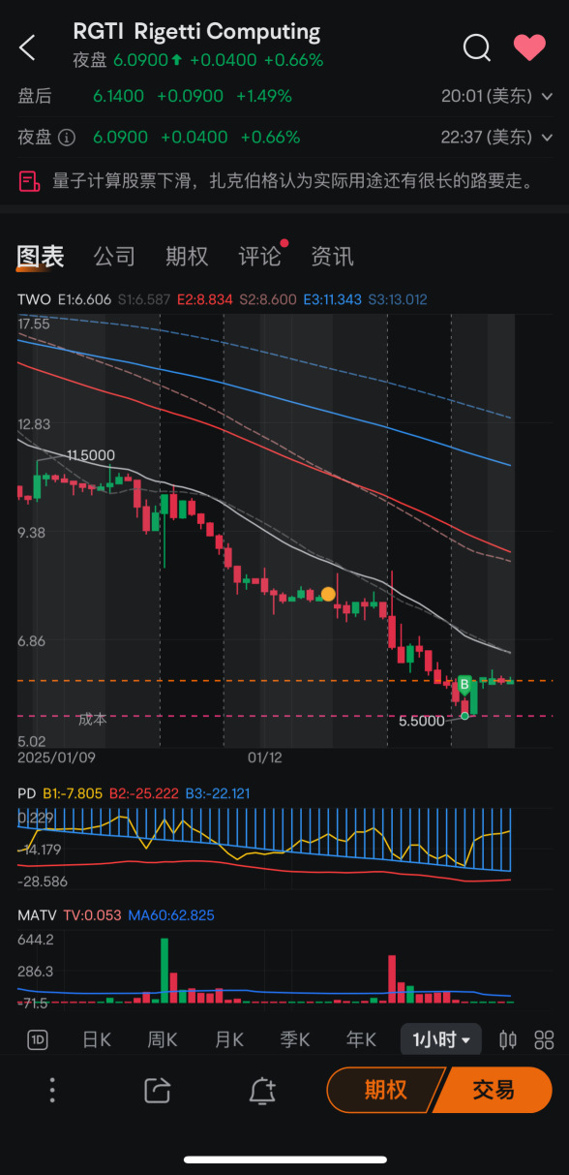Tap the green B buy marker on chart

pyautogui.click(x=464, y=685)
